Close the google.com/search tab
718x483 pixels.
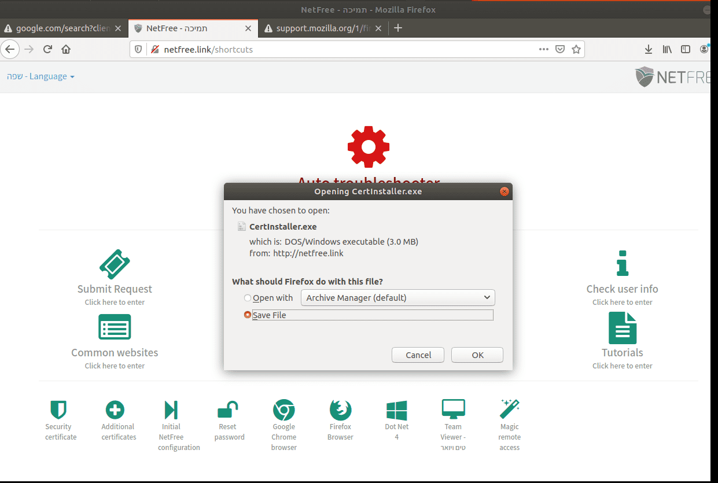click(118, 28)
